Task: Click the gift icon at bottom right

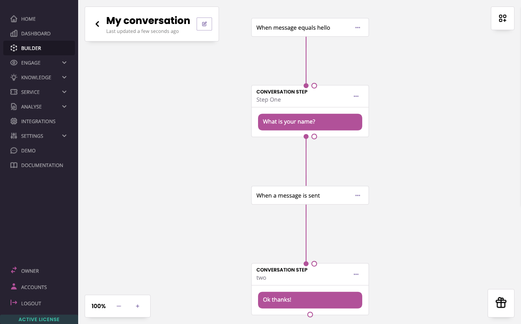Action: pyautogui.click(x=501, y=303)
